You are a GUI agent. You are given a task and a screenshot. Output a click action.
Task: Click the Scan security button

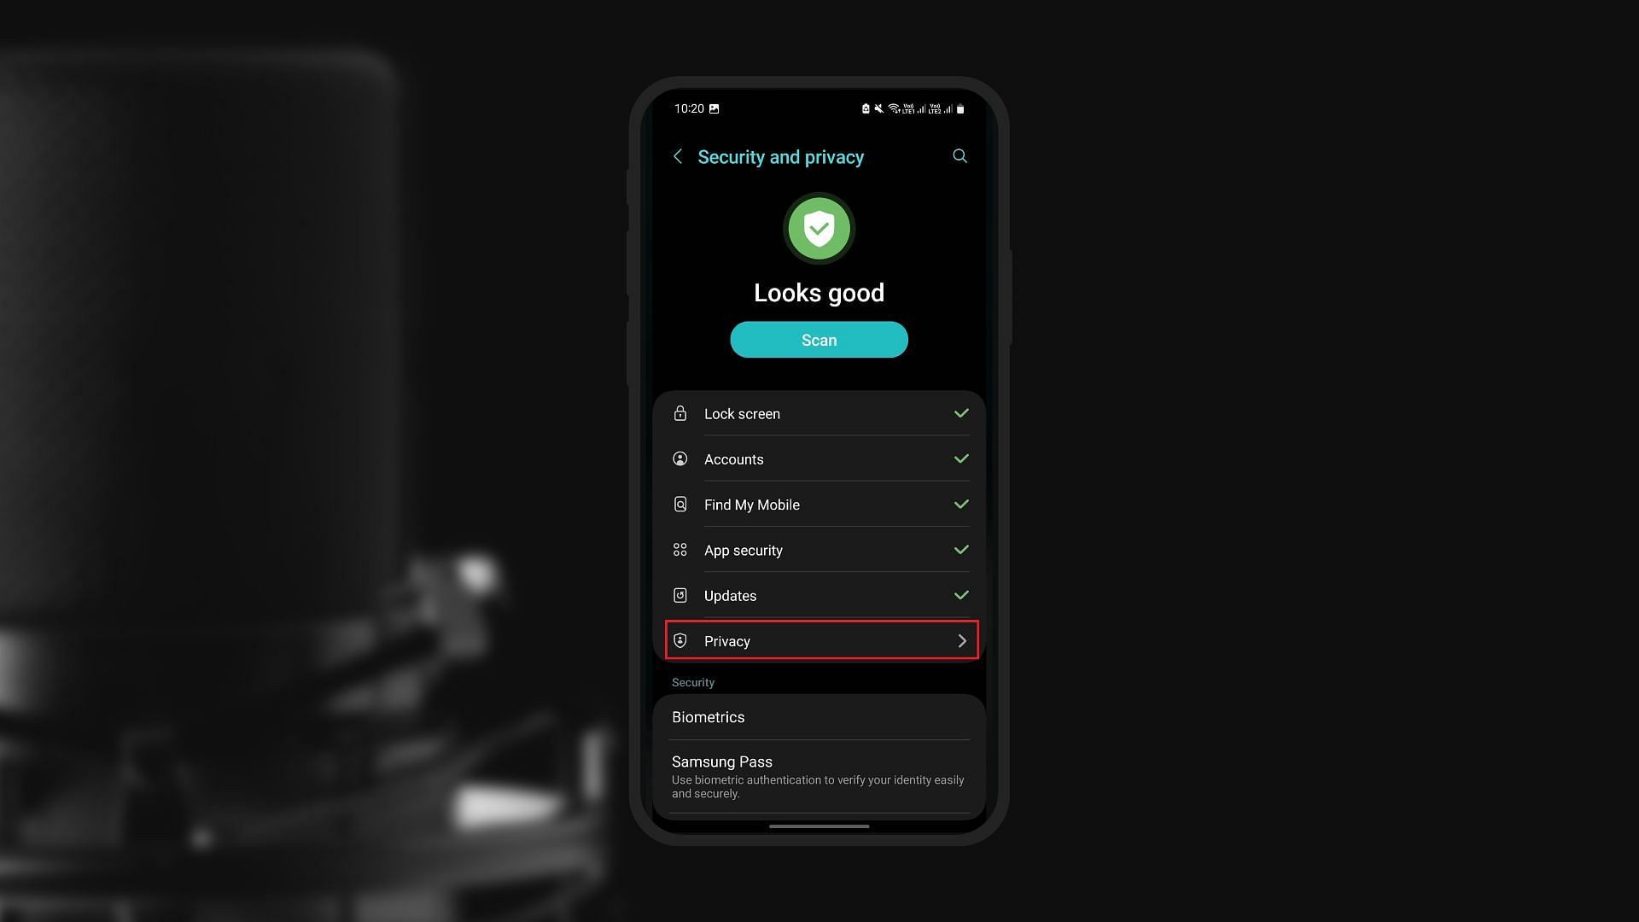coord(819,339)
